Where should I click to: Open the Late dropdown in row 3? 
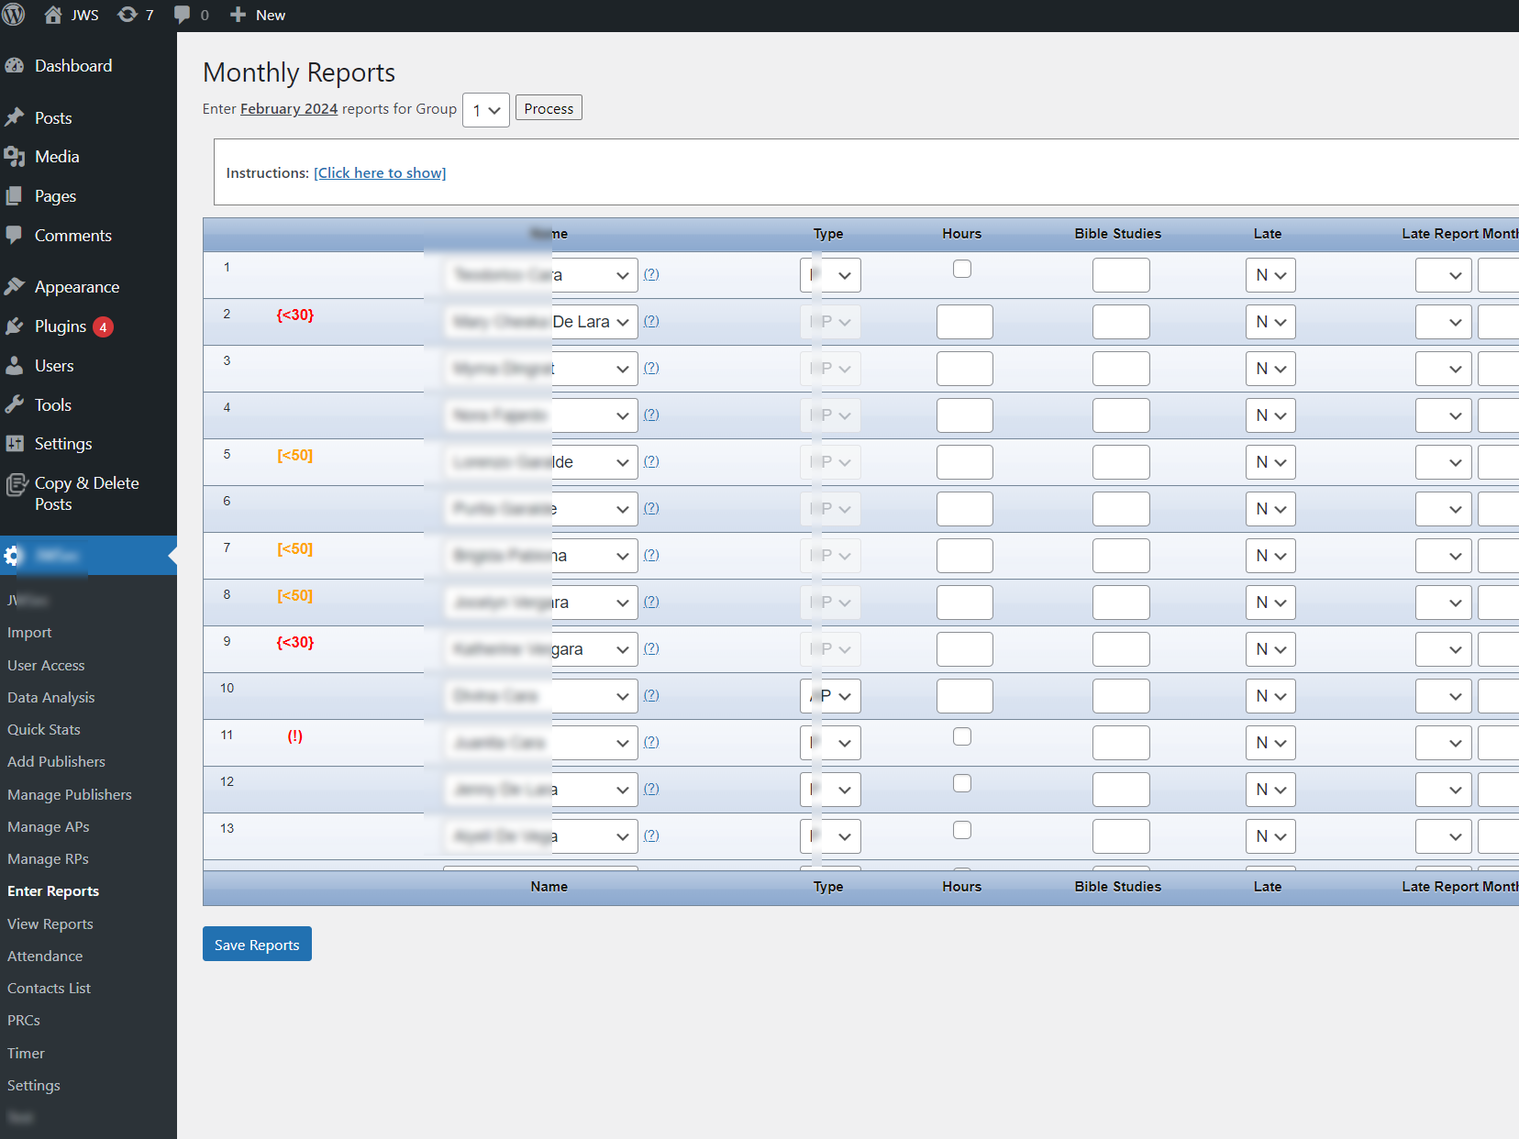click(1270, 369)
